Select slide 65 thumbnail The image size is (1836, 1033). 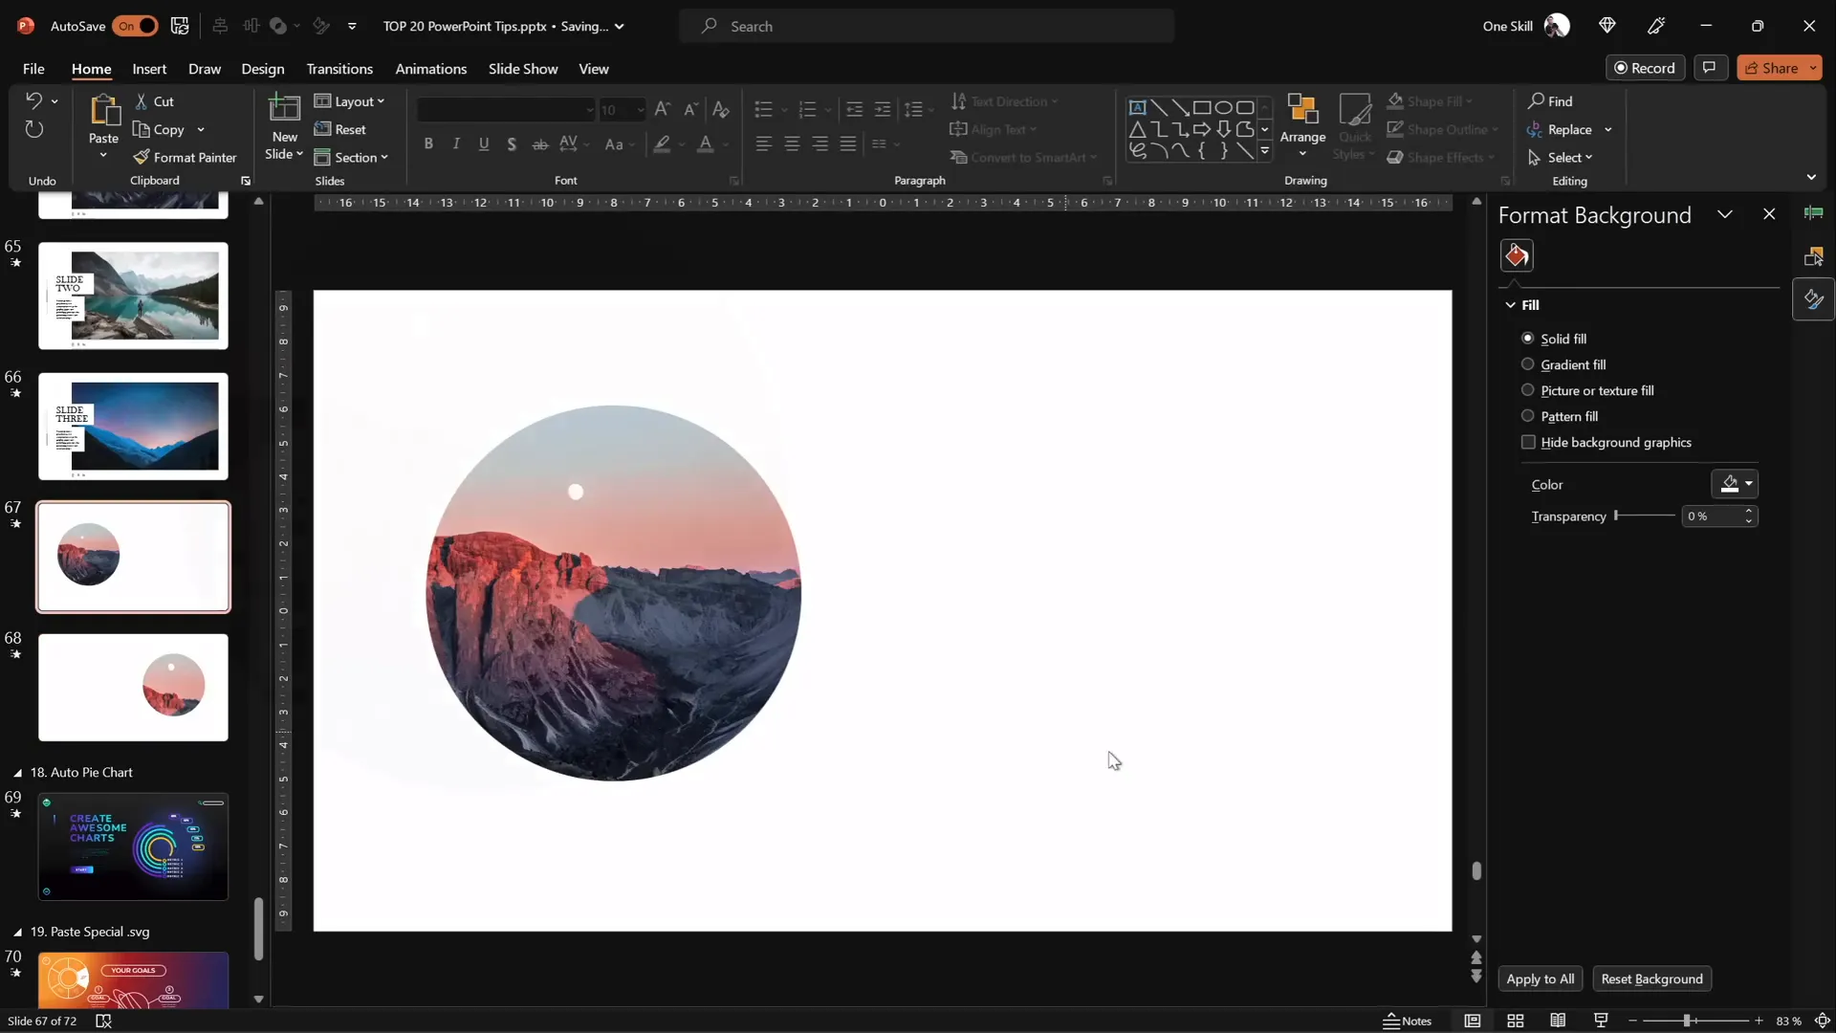tap(133, 296)
